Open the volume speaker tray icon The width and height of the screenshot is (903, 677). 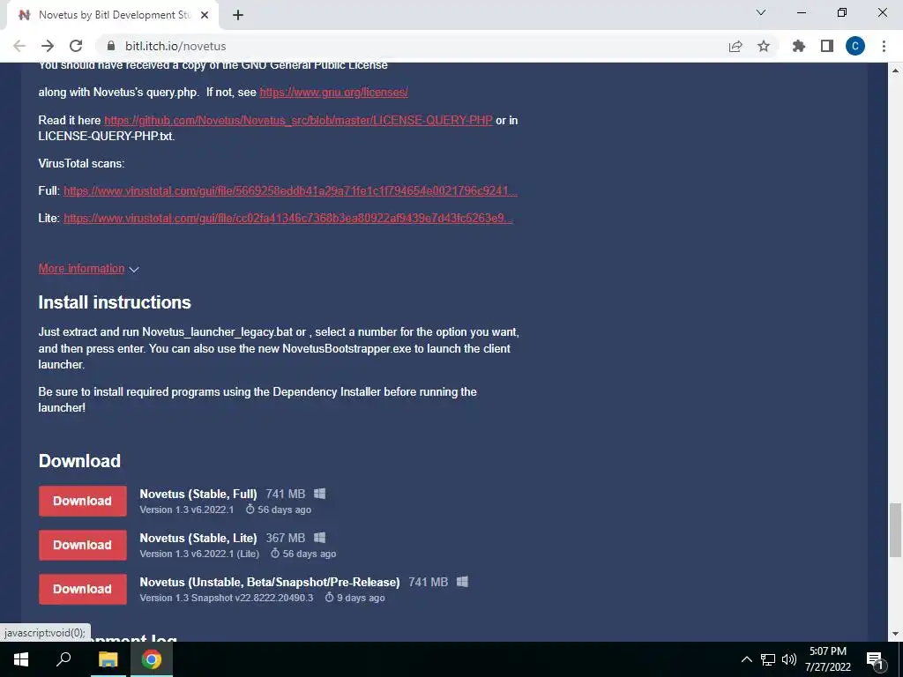click(789, 659)
